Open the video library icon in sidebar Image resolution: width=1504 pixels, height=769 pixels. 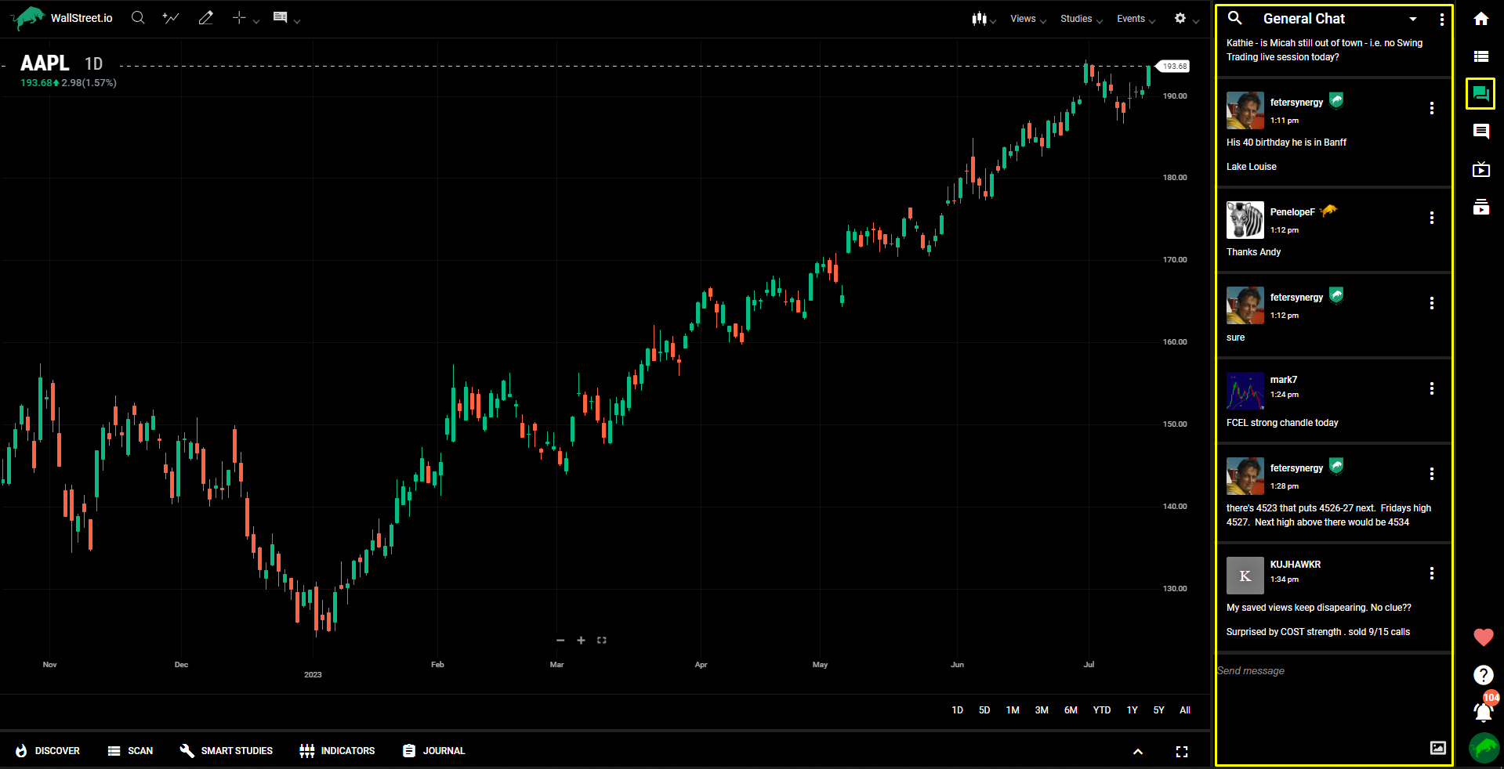pyautogui.click(x=1481, y=207)
